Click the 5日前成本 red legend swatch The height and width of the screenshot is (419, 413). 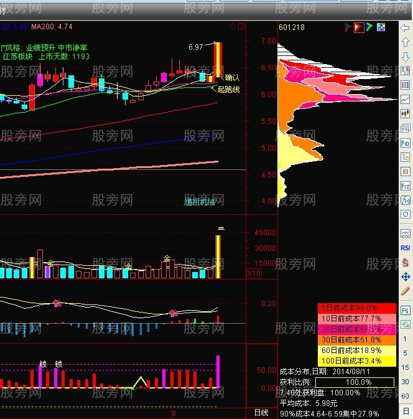[356, 308]
